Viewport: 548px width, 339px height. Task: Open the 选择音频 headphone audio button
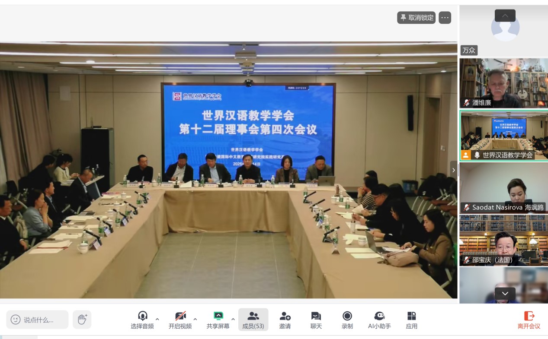tap(142, 320)
